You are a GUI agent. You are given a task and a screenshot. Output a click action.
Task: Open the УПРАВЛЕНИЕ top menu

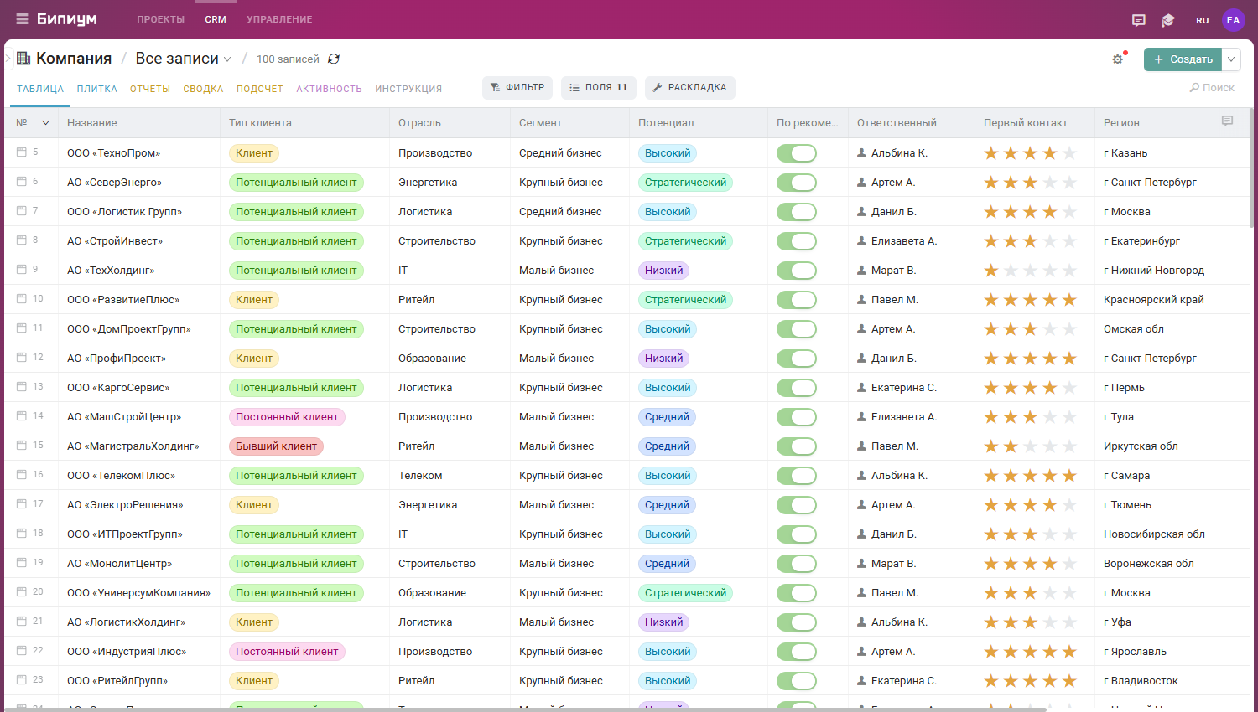pyautogui.click(x=279, y=19)
